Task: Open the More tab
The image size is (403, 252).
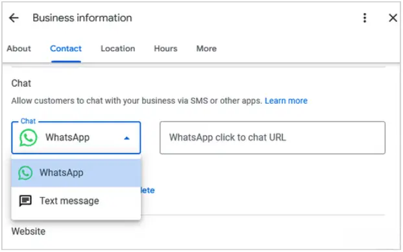Action: pos(206,49)
